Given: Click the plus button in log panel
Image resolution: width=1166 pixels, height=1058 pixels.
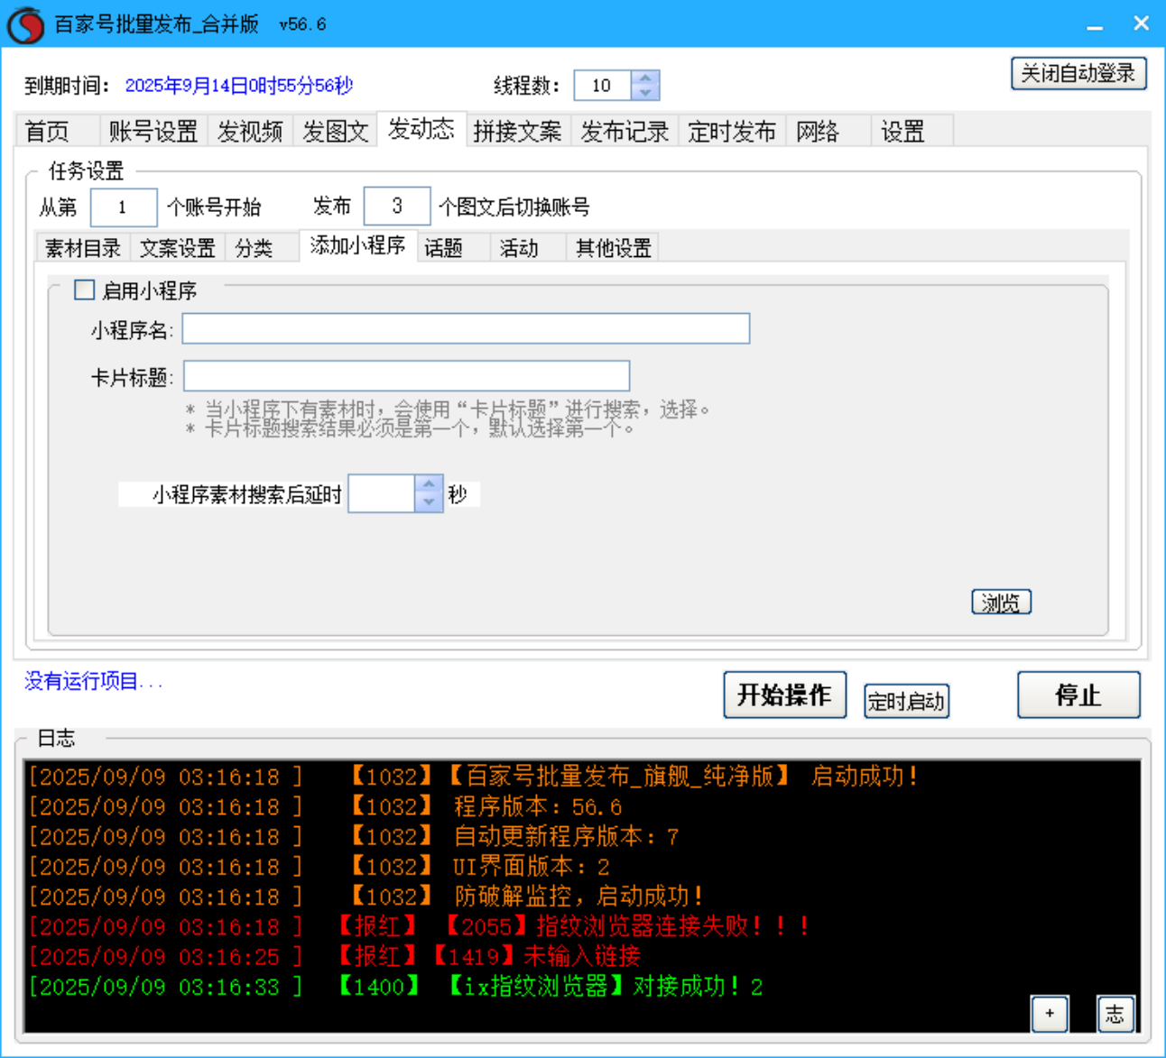Looking at the screenshot, I should (1049, 1013).
